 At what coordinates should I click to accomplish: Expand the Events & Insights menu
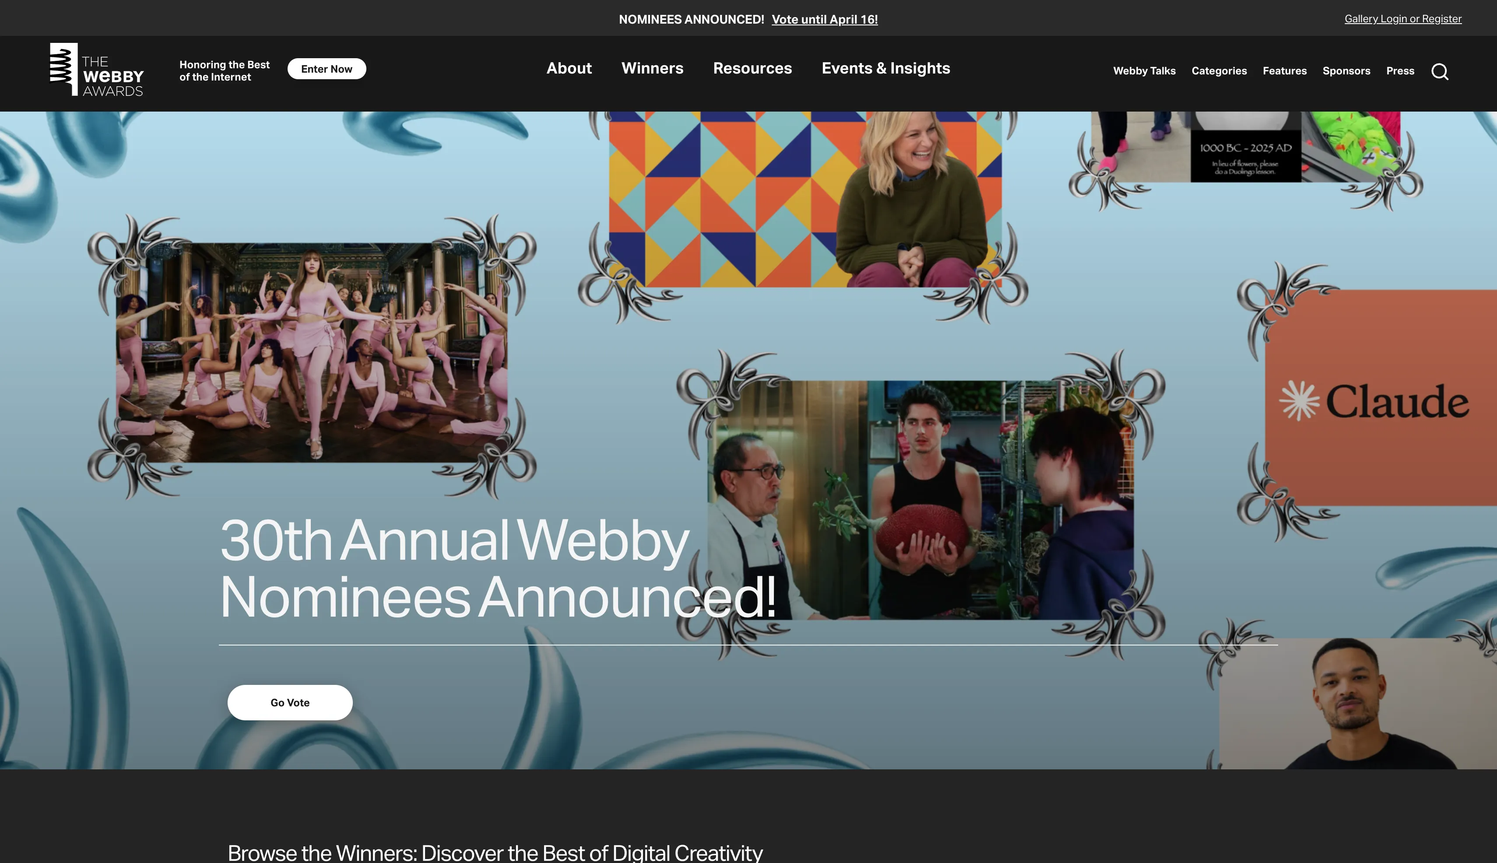click(886, 68)
